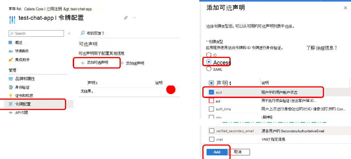
Task: Pin the page with the pin icon
Action: (126, 18)
